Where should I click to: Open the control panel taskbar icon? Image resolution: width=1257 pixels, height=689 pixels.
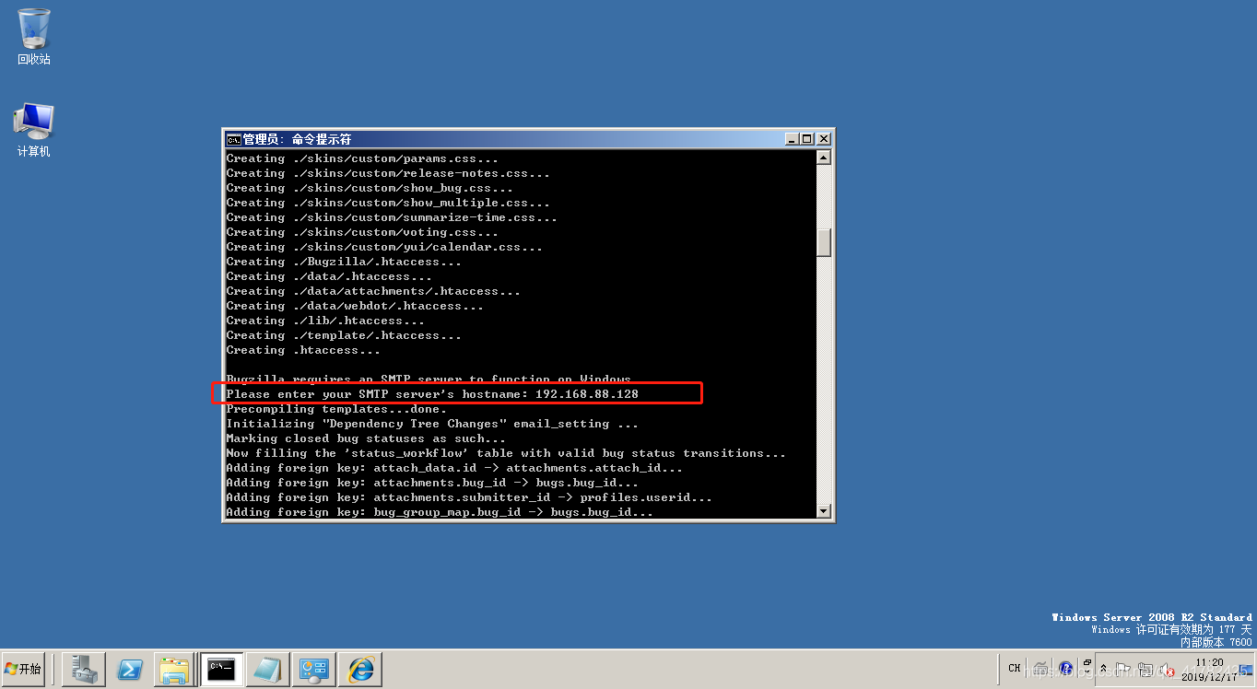[x=314, y=669]
